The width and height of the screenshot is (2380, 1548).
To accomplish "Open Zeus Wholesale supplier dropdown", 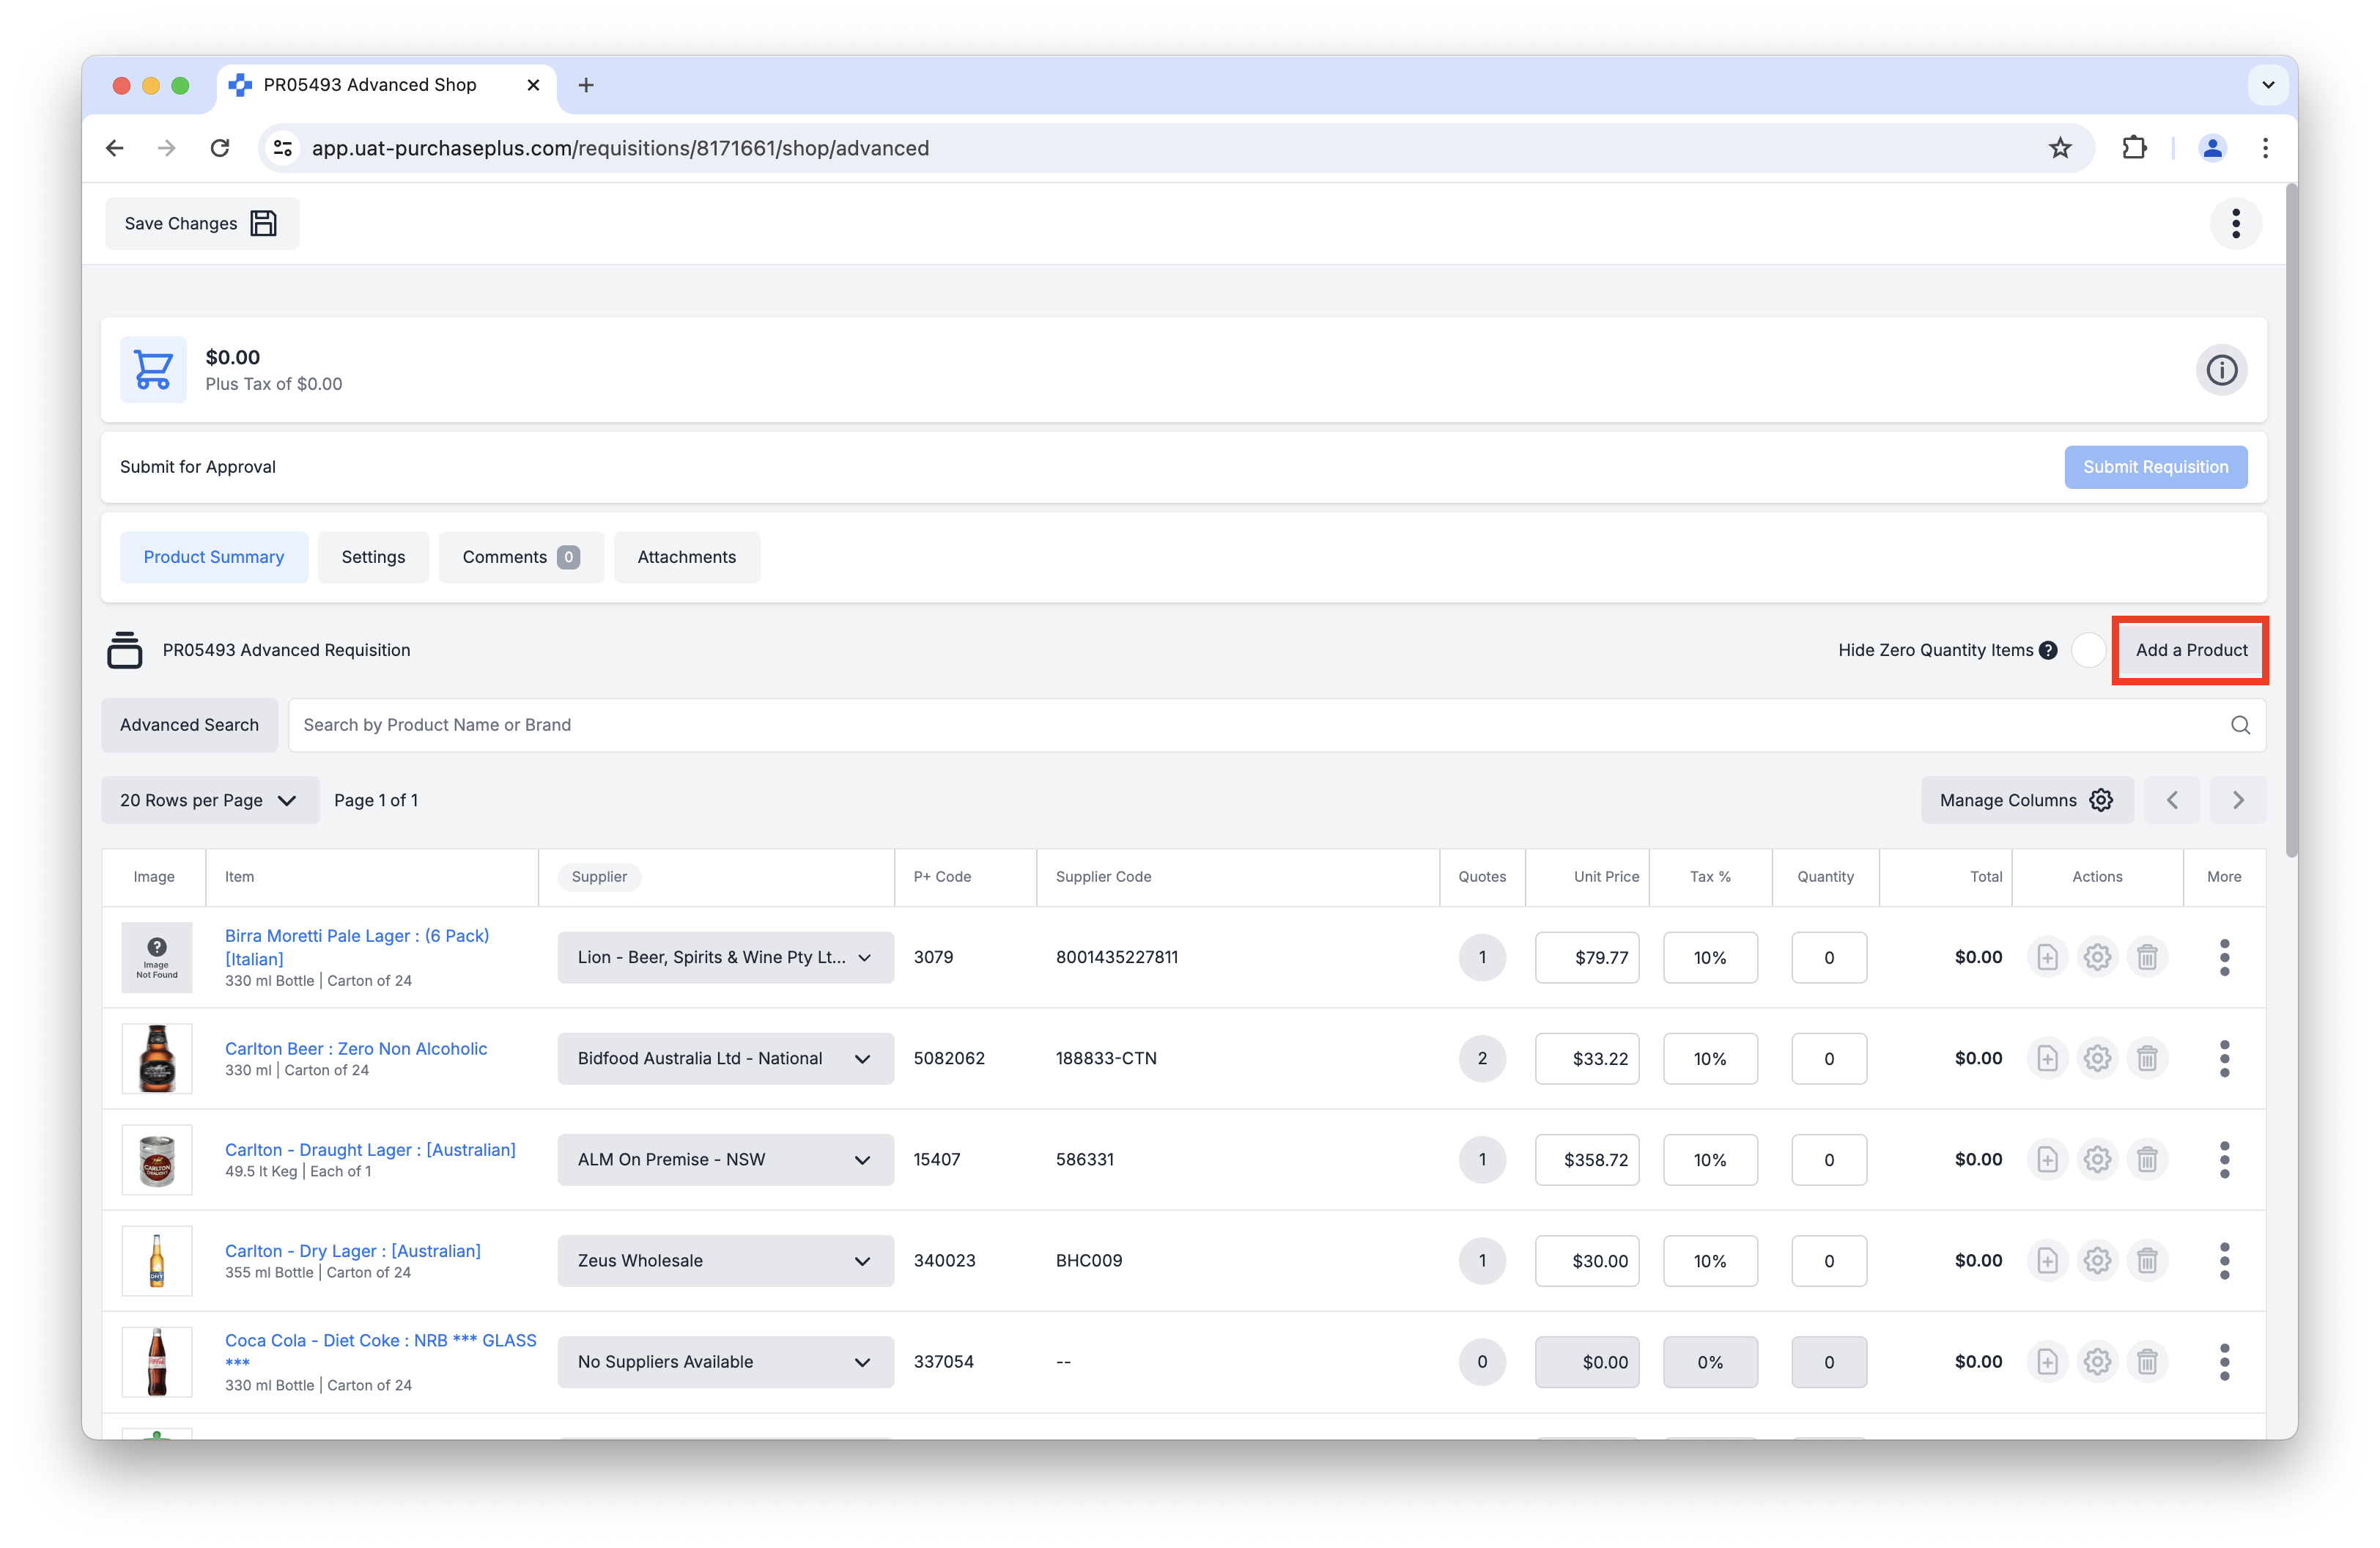I will tap(725, 1260).
